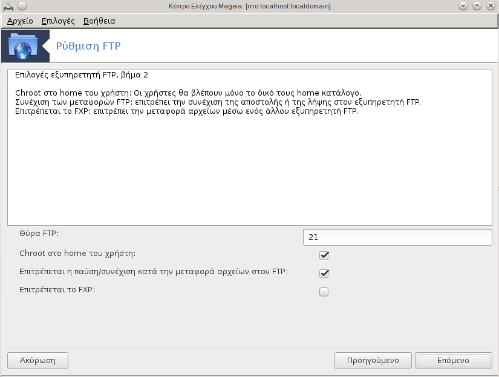
Task: Maximize the Mageia Control Center window
Action: click(x=477, y=6)
